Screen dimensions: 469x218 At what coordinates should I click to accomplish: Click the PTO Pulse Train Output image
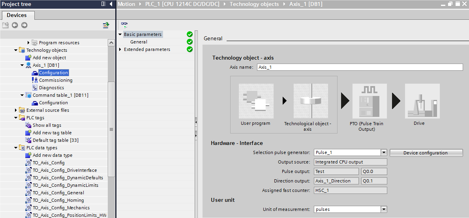coord(370,101)
